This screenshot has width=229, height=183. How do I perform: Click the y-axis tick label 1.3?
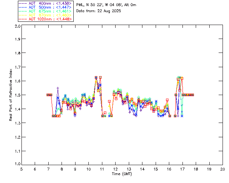tap(18, 123)
